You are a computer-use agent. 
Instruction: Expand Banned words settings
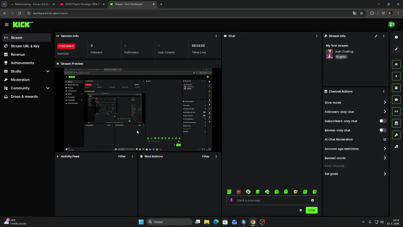point(385,158)
